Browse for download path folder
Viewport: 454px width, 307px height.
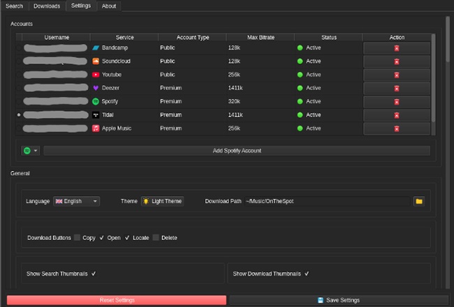coord(419,201)
